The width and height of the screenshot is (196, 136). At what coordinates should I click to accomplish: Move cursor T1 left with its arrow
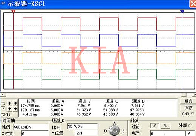(10, 103)
